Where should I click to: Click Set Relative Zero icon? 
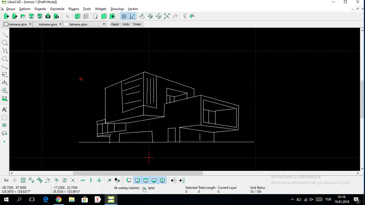pos(109,180)
